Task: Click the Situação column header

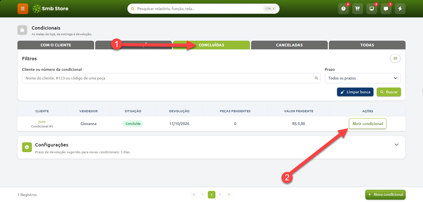Action: (133, 111)
